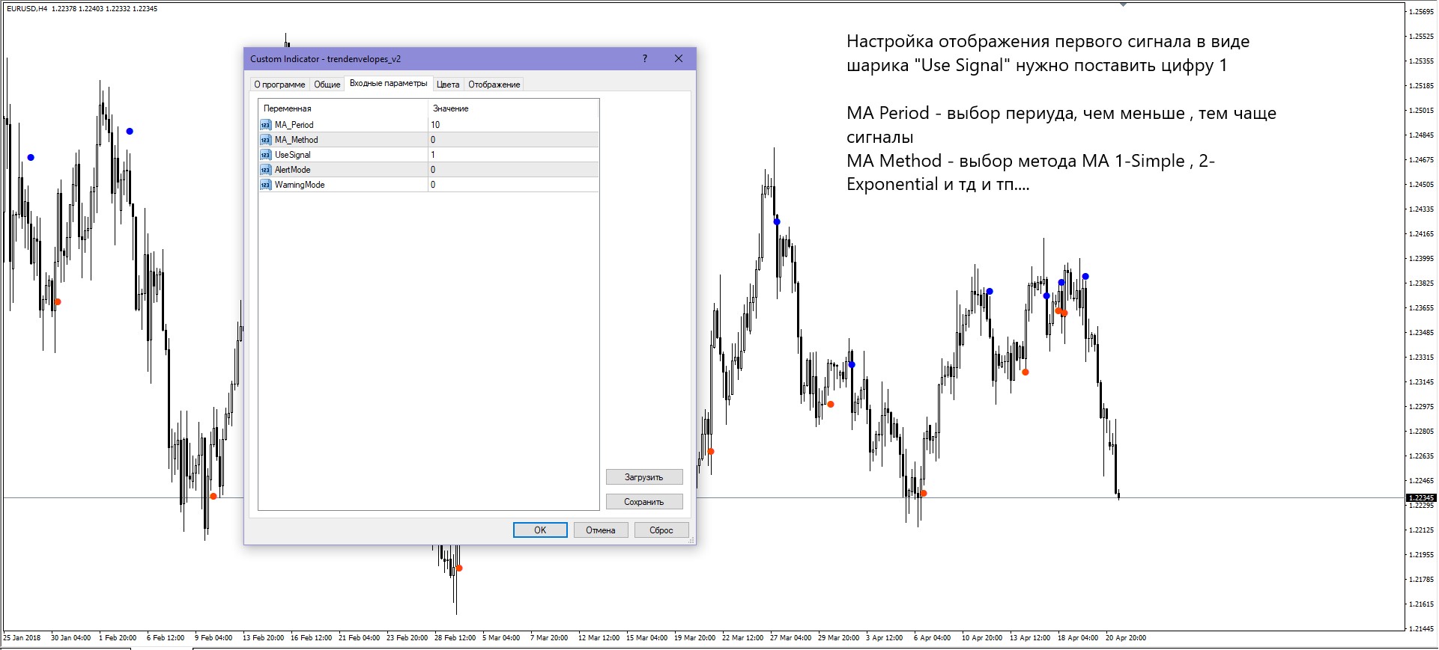Click the 'Значение' column header

point(513,108)
